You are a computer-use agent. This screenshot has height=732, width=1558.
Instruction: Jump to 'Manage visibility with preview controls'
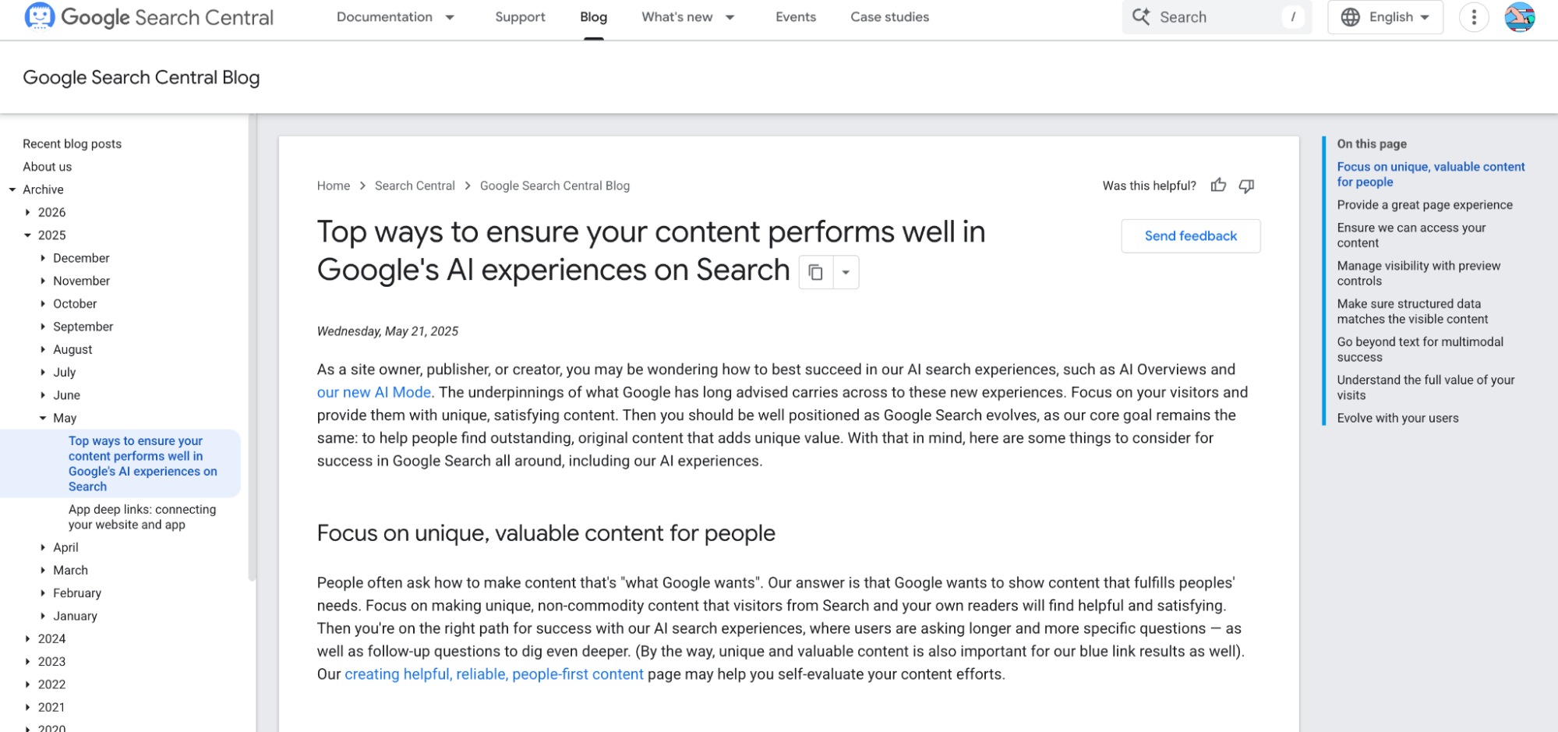[x=1418, y=274]
